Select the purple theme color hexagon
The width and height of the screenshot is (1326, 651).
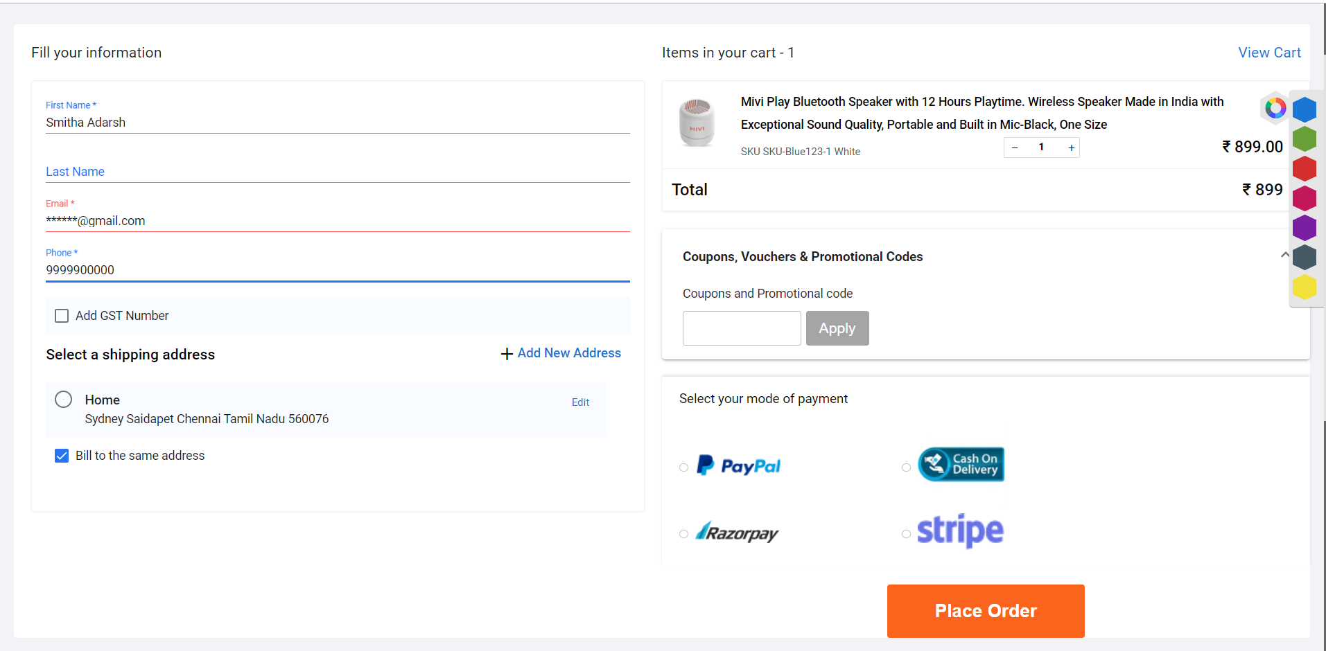(x=1305, y=228)
